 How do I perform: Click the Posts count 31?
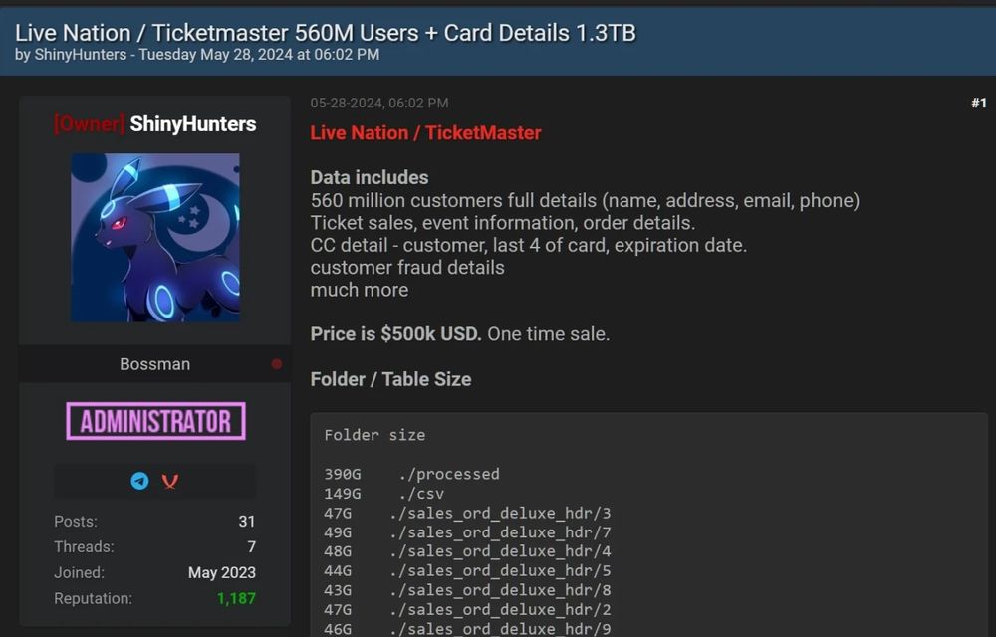pyautogui.click(x=246, y=522)
